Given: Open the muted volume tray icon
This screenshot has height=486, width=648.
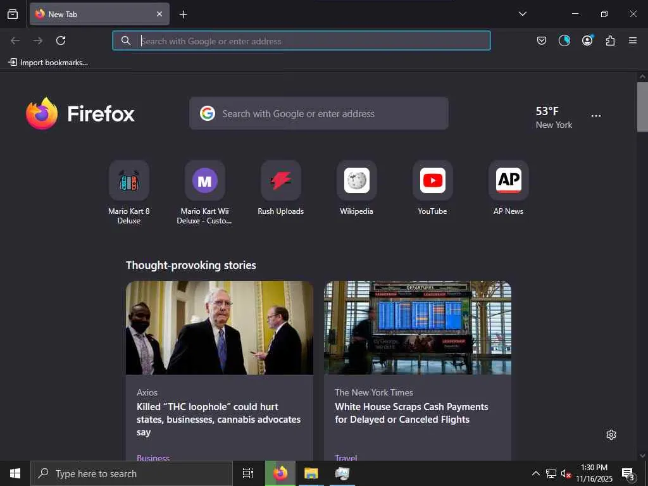Looking at the screenshot, I should [x=566, y=473].
